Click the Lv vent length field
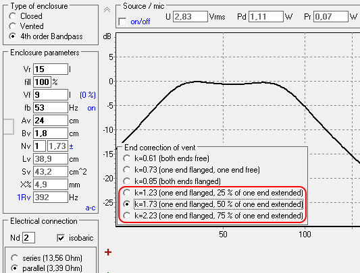 pos(51,159)
